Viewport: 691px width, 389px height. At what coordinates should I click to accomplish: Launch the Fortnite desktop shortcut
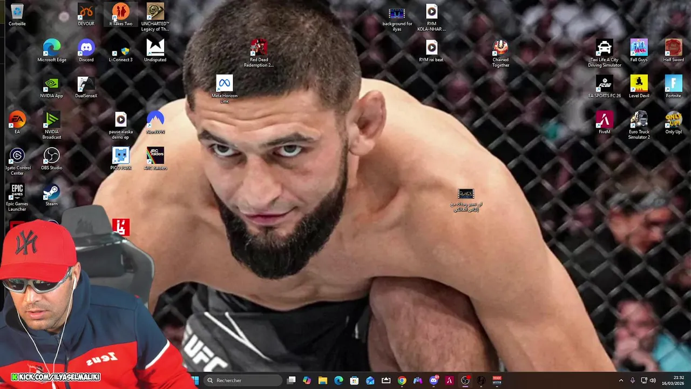(673, 87)
